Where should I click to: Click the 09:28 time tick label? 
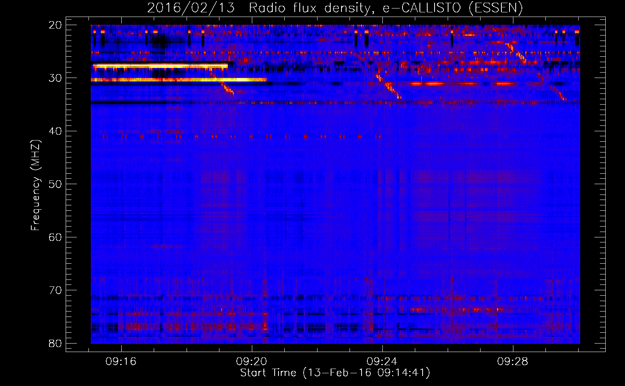pyautogui.click(x=513, y=362)
